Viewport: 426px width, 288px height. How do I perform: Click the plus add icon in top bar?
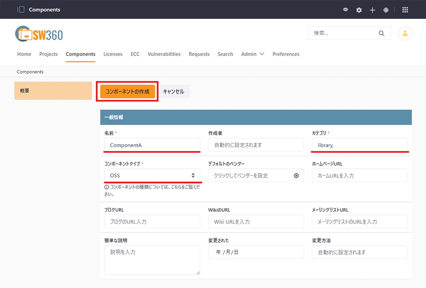tap(373, 10)
